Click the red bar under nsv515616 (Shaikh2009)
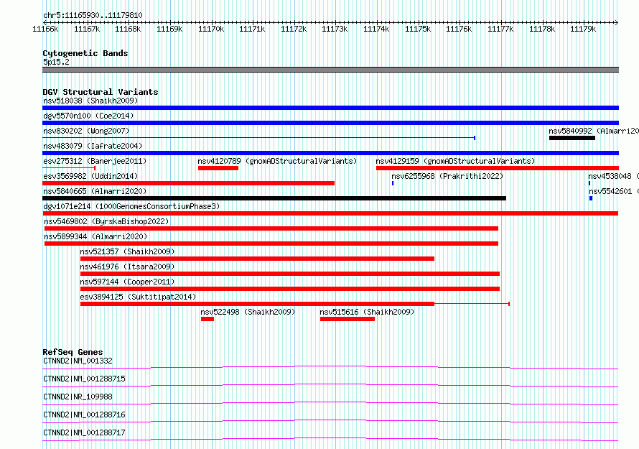Viewport: 639px width, 449px height. click(x=348, y=319)
